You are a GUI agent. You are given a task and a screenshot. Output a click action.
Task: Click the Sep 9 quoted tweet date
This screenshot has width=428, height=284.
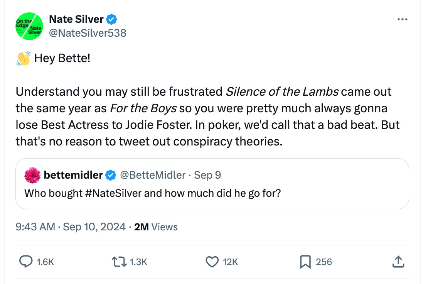coord(207,175)
